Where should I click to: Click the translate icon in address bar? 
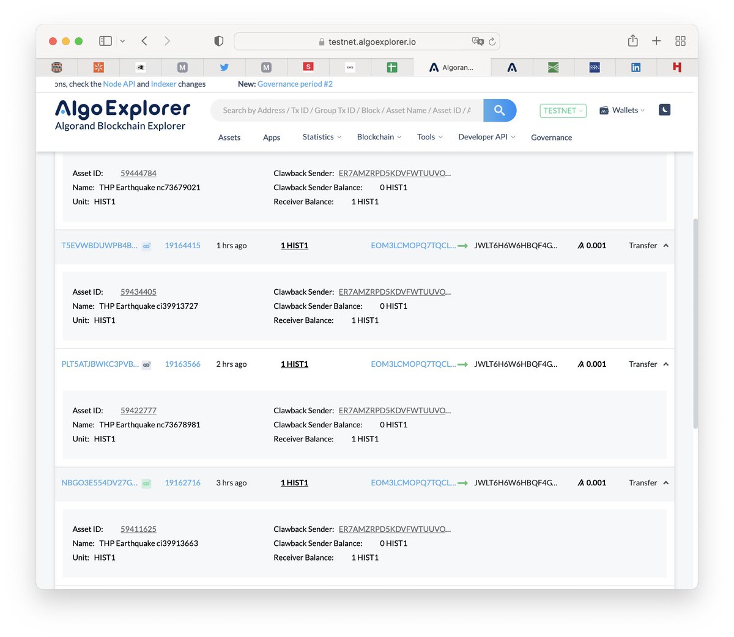(x=478, y=41)
